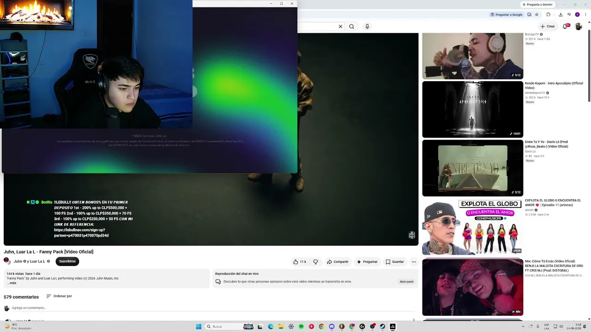The image size is (591, 332).
Task: Open YouTube account avatar menu
Action: click(x=579, y=26)
